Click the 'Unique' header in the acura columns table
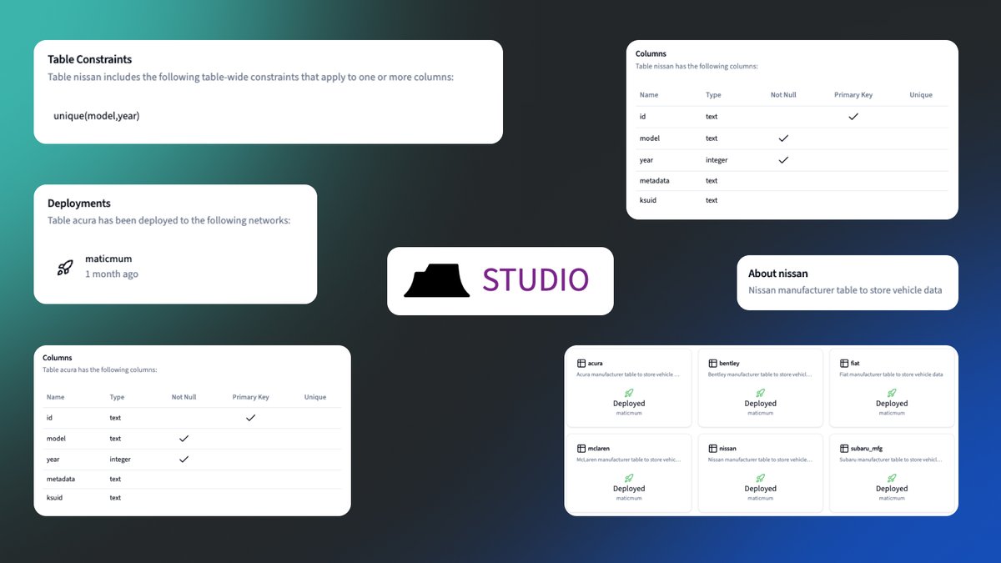Viewport: 1001px width, 563px height. [x=315, y=397]
